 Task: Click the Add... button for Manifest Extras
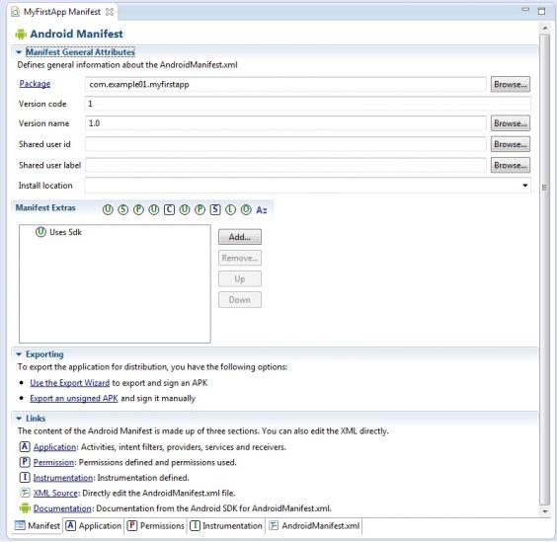coord(240,237)
